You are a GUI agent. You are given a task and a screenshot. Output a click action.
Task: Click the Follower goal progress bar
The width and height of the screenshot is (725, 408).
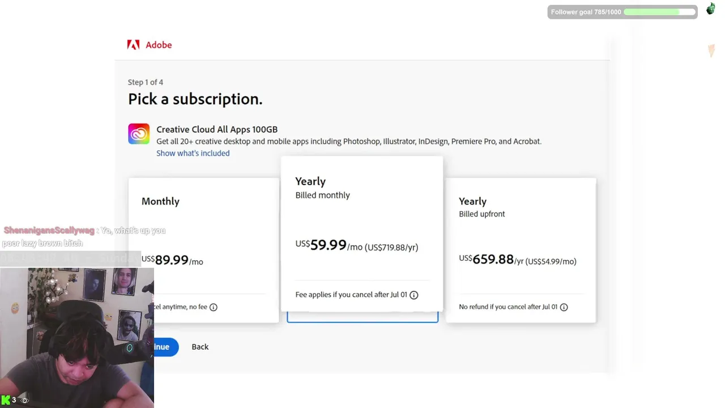(x=659, y=12)
